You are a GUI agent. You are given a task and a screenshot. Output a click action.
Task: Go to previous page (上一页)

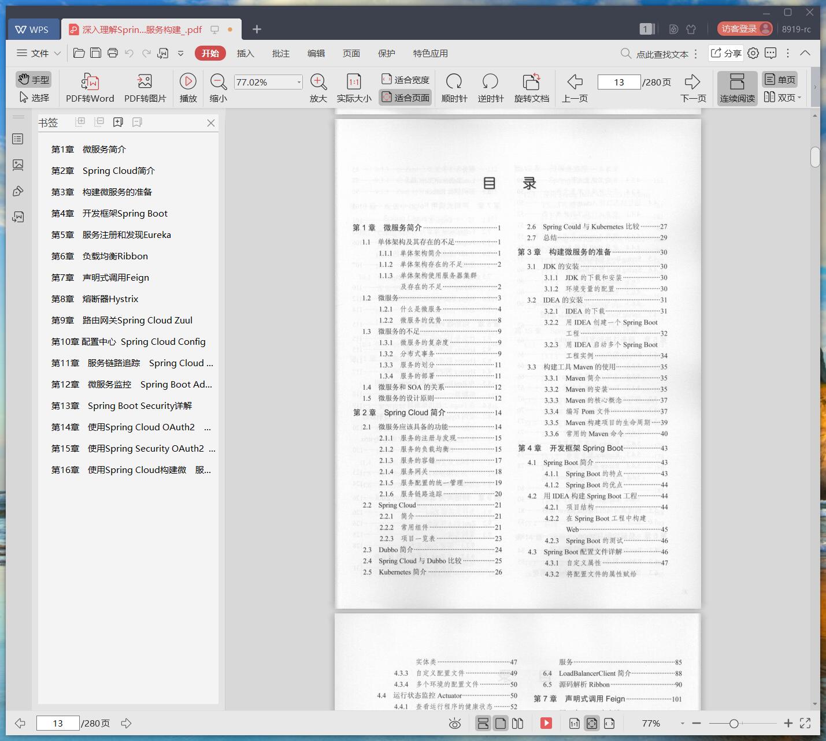point(575,88)
